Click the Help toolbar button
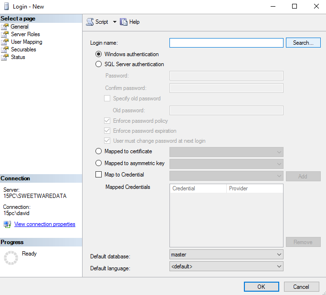The width and height of the screenshot is (326, 295). [129, 22]
